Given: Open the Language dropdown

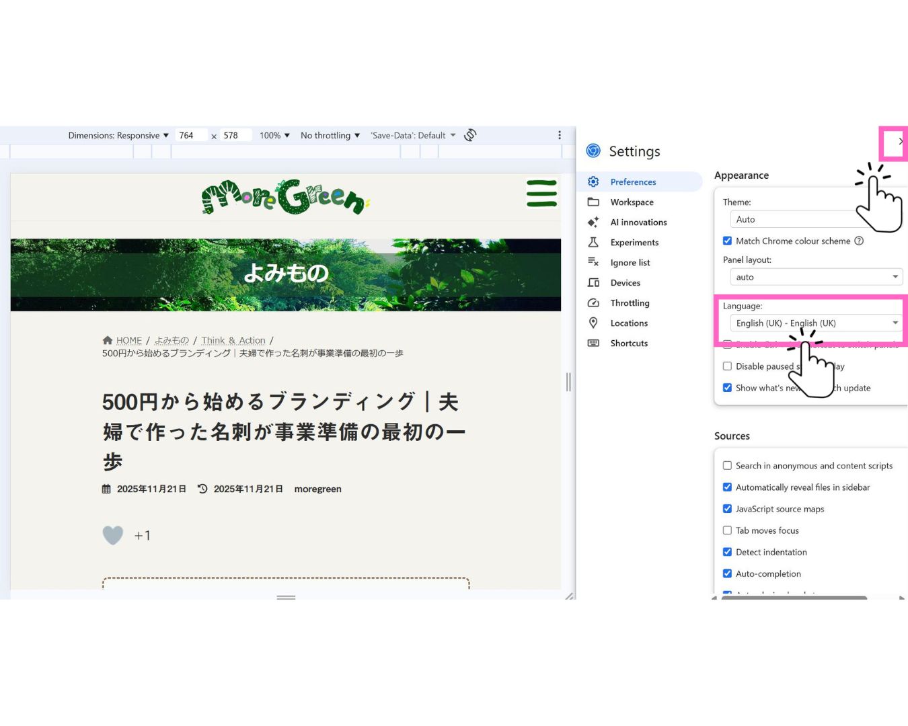Looking at the screenshot, I should (816, 323).
